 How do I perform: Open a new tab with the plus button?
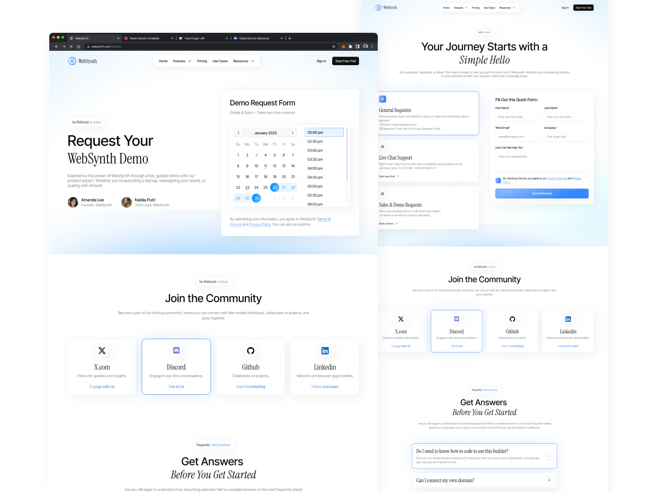point(289,38)
